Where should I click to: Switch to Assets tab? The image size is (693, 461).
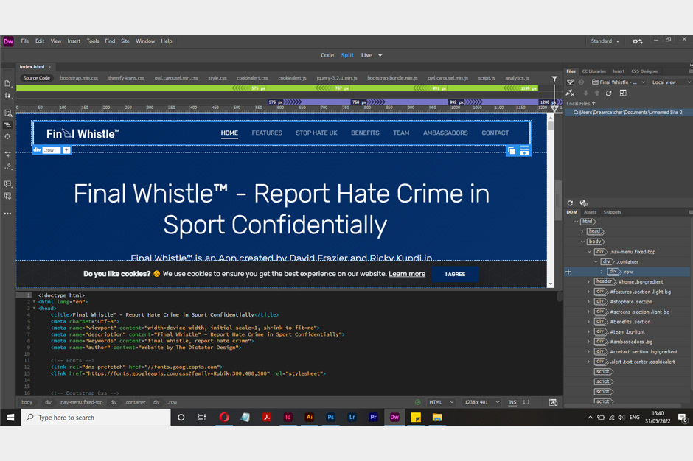[x=590, y=212]
